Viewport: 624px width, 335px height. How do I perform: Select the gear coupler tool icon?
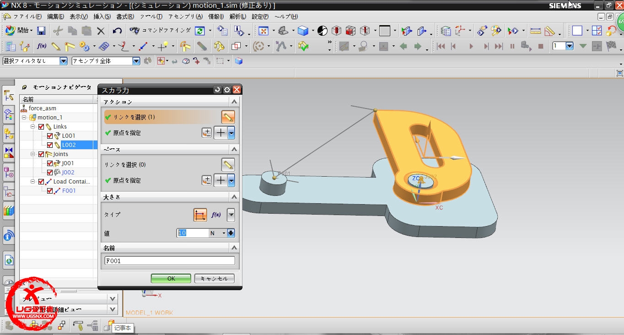click(x=84, y=46)
